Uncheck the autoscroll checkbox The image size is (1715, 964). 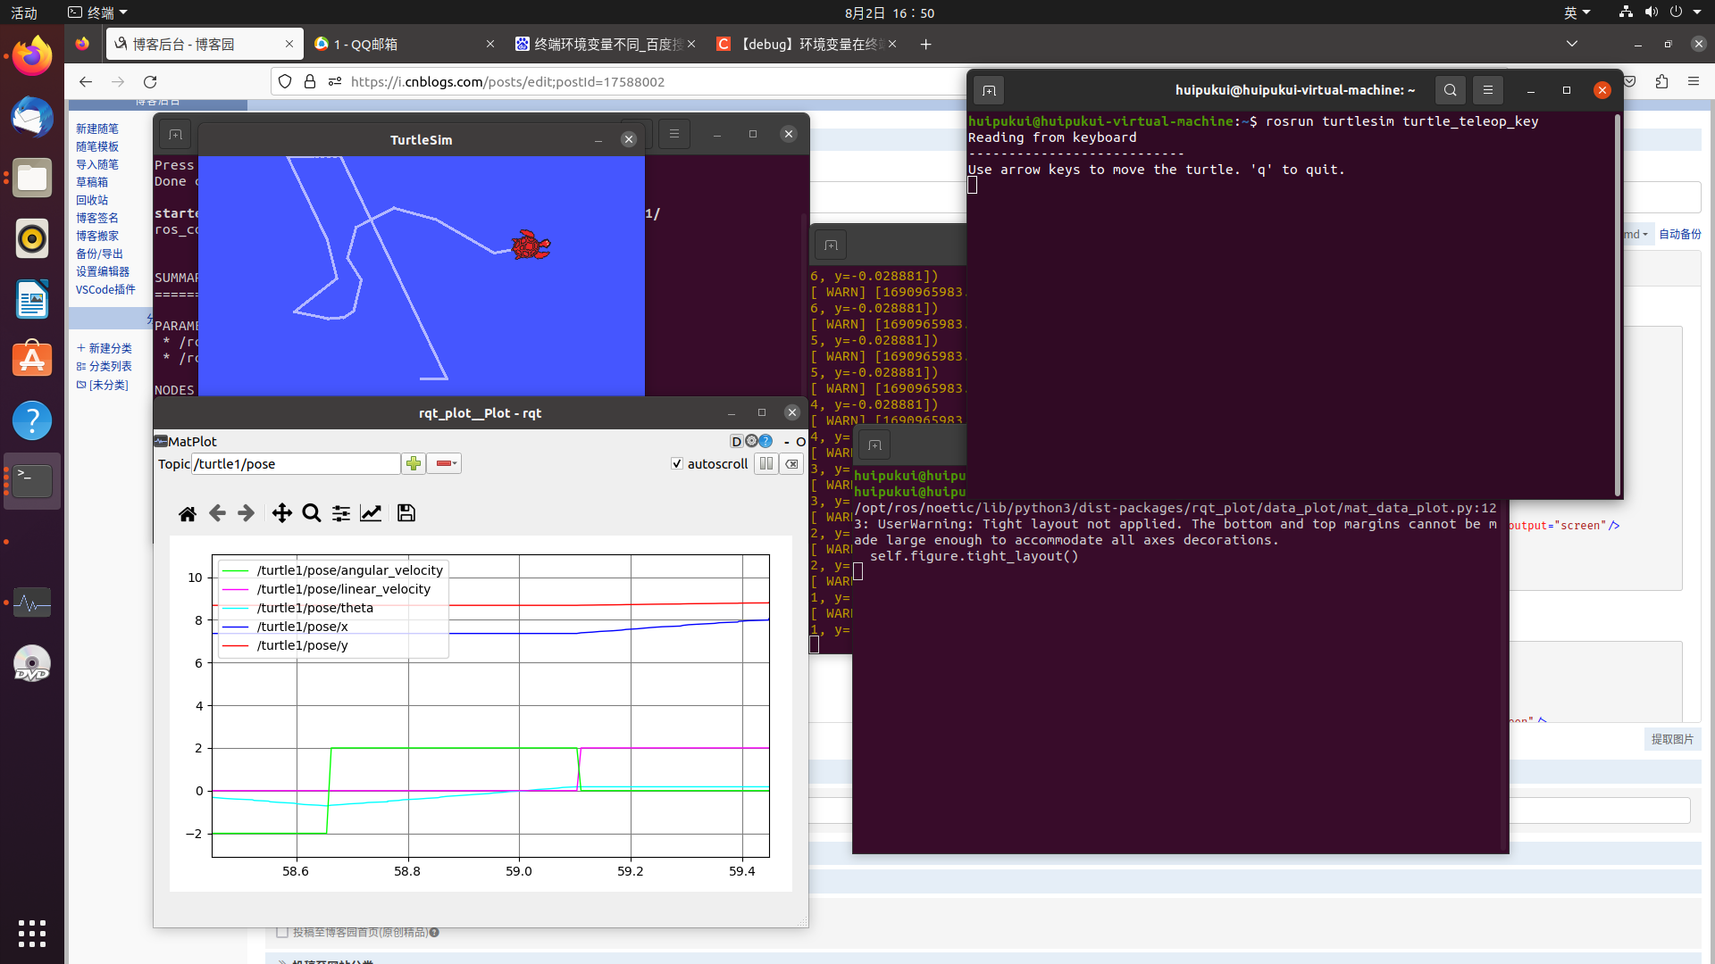(x=677, y=464)
